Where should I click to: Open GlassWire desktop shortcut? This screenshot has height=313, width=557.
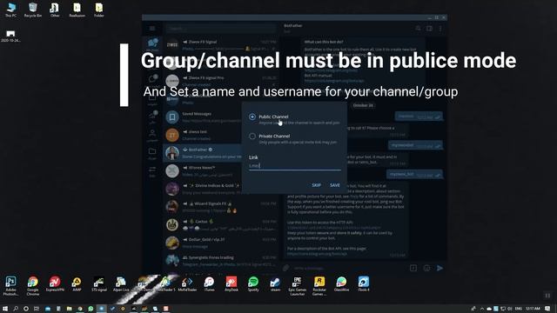(341, 284)
